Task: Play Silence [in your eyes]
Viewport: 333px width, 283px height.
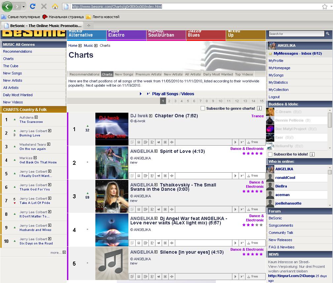Action: (235, 276)
